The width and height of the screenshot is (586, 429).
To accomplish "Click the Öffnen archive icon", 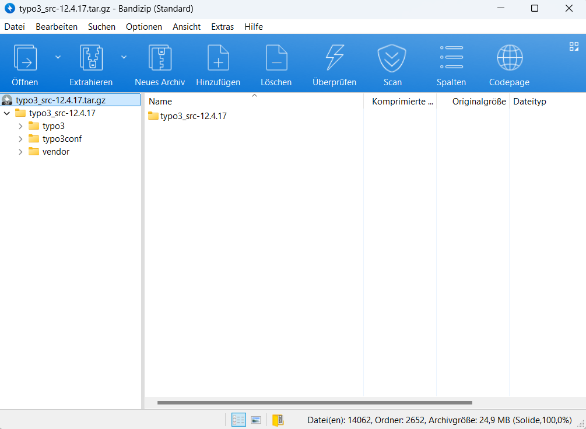I will tap(25, 58).
